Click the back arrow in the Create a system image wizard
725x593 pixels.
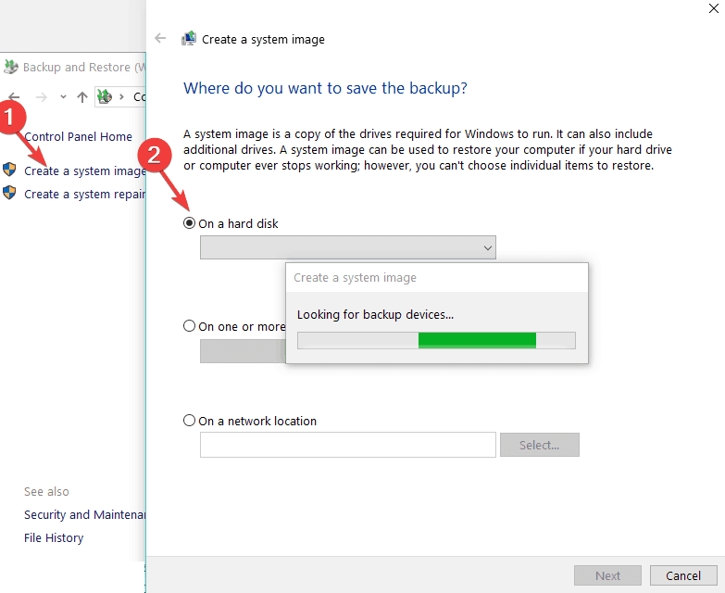click(160, 38)
